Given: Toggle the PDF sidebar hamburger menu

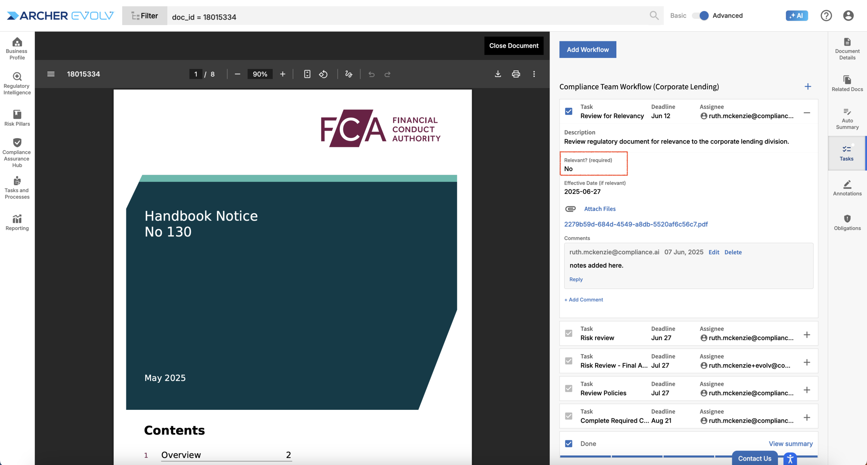Looking at the screenshot, I should 51,74.
